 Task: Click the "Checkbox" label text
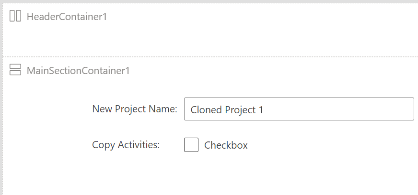pyautogui.click(x=226, y=145)
